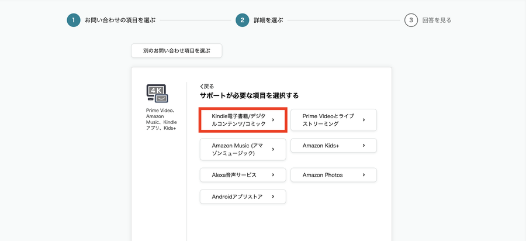Open Alexa音声サービス support option

point(243,175)
